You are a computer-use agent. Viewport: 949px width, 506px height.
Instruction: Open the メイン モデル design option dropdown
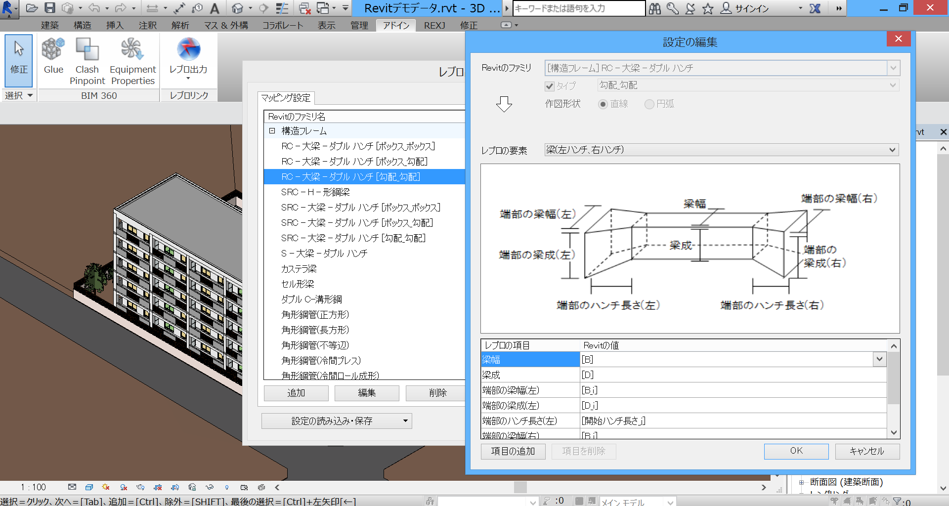click(x=637, y=502)
